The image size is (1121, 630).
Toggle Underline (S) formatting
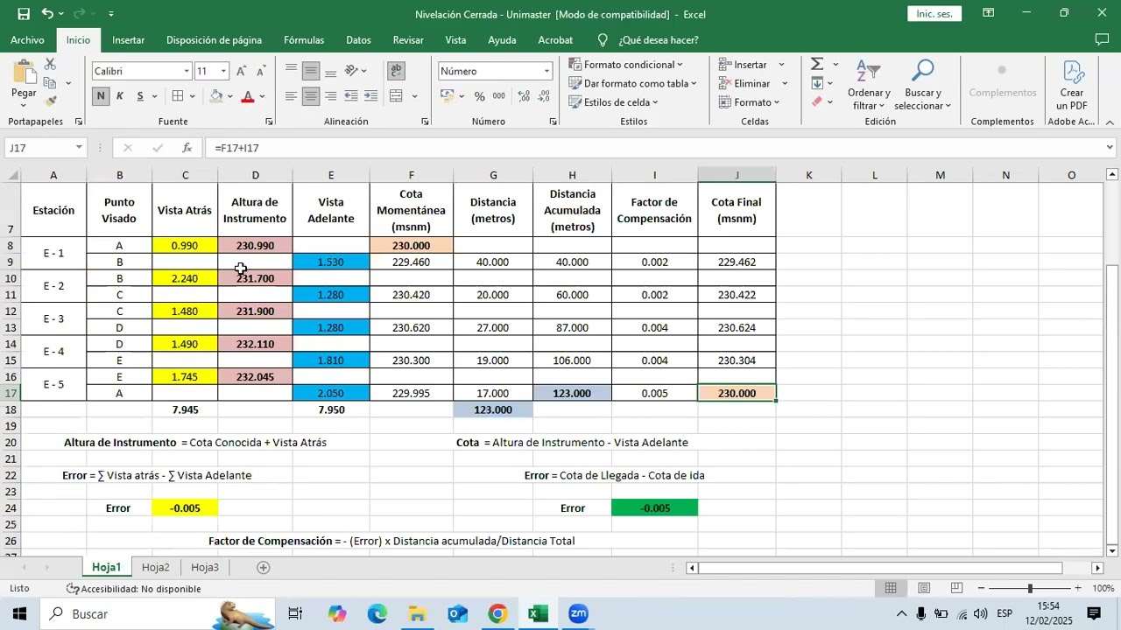139,96
